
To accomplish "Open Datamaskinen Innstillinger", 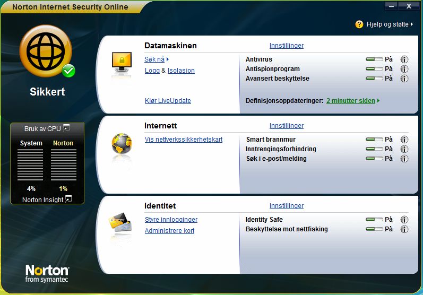I will [287, 46].
